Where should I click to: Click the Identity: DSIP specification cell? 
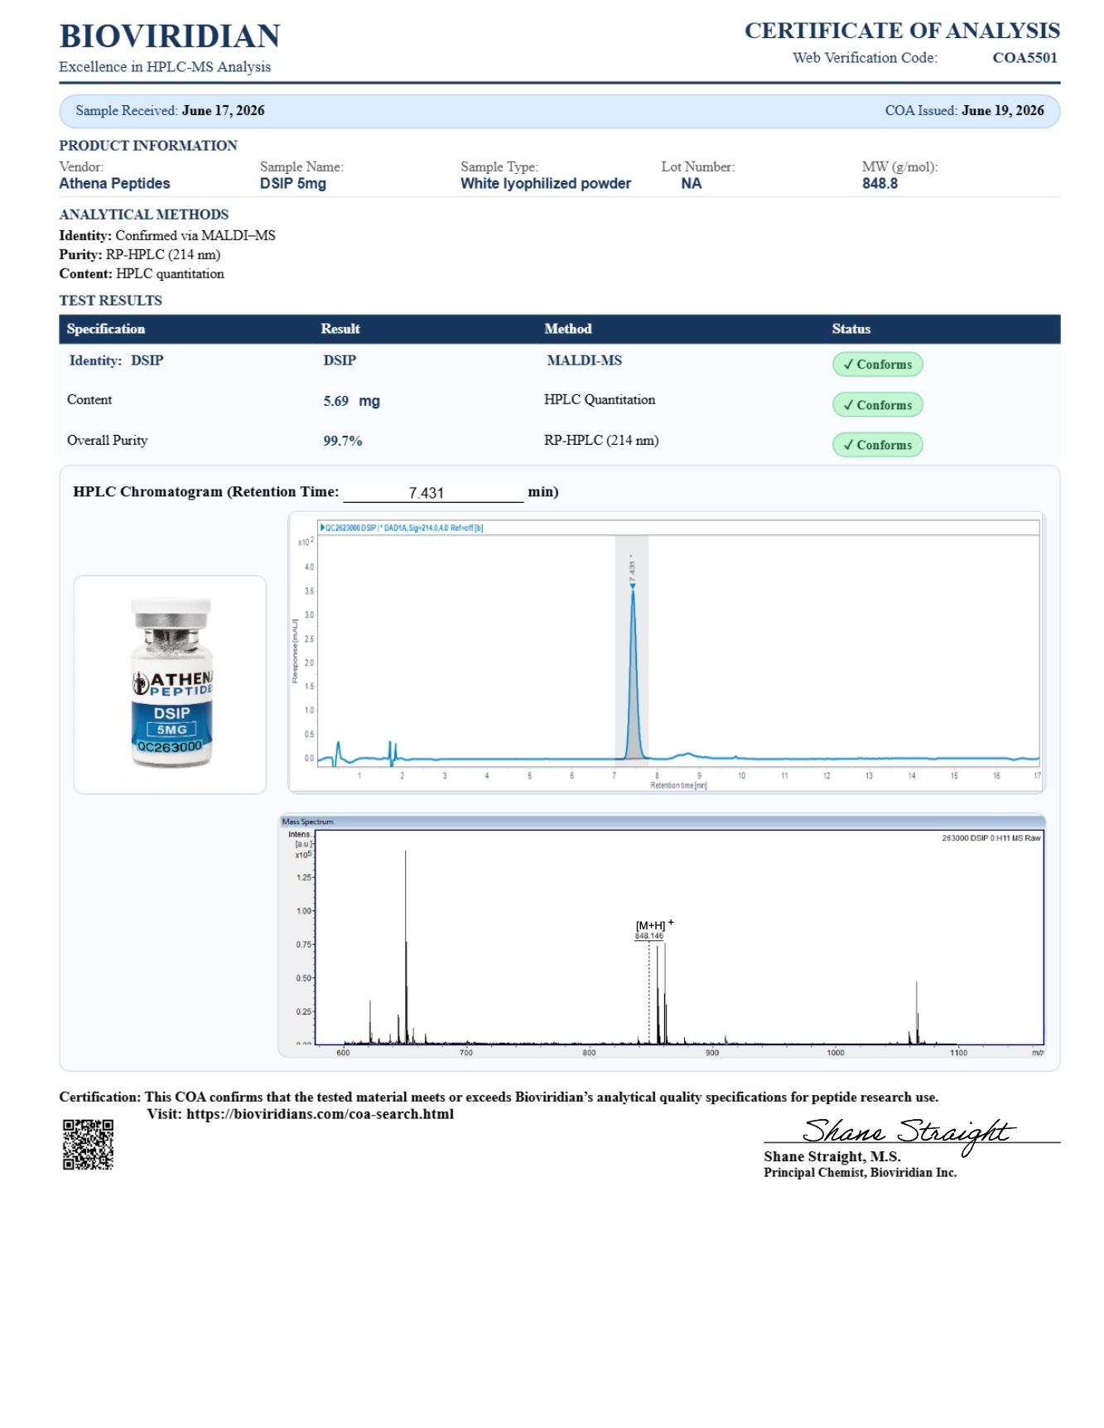(x=116, y=360)
